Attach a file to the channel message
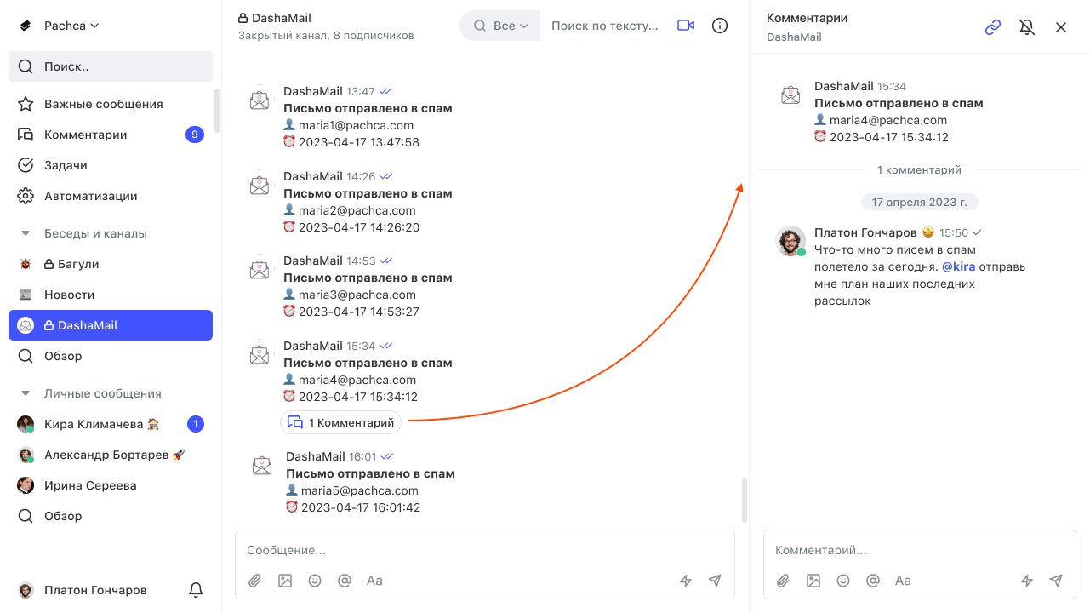The width and height of the screenshot is (1090, 613). [x=254, y=581]
